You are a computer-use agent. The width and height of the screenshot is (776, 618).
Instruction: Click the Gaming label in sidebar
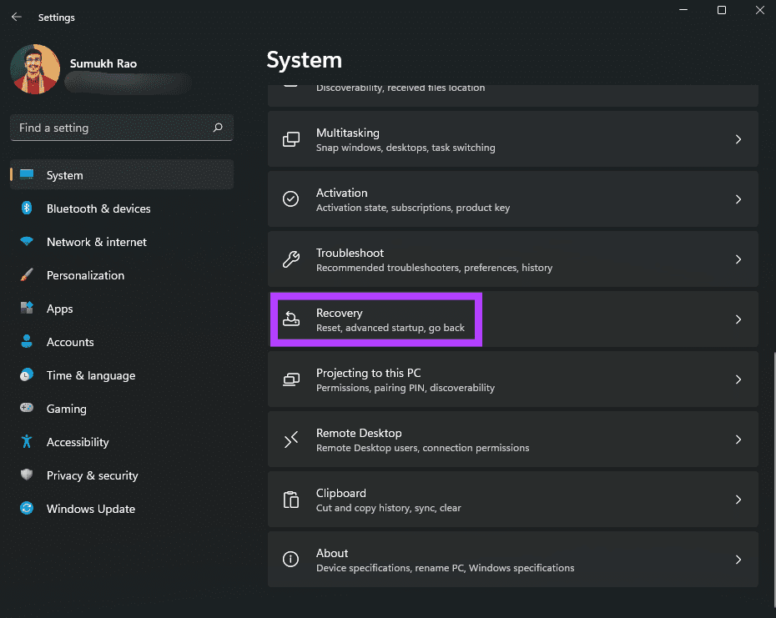[66, 409]
